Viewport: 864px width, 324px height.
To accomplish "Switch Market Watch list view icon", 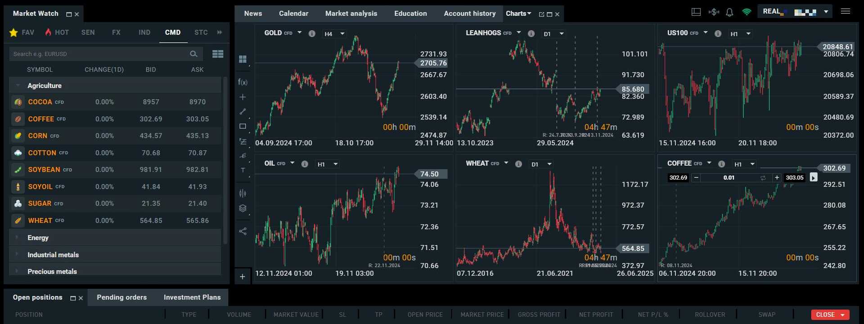I will pyautogui.click(x=218, y=54).
